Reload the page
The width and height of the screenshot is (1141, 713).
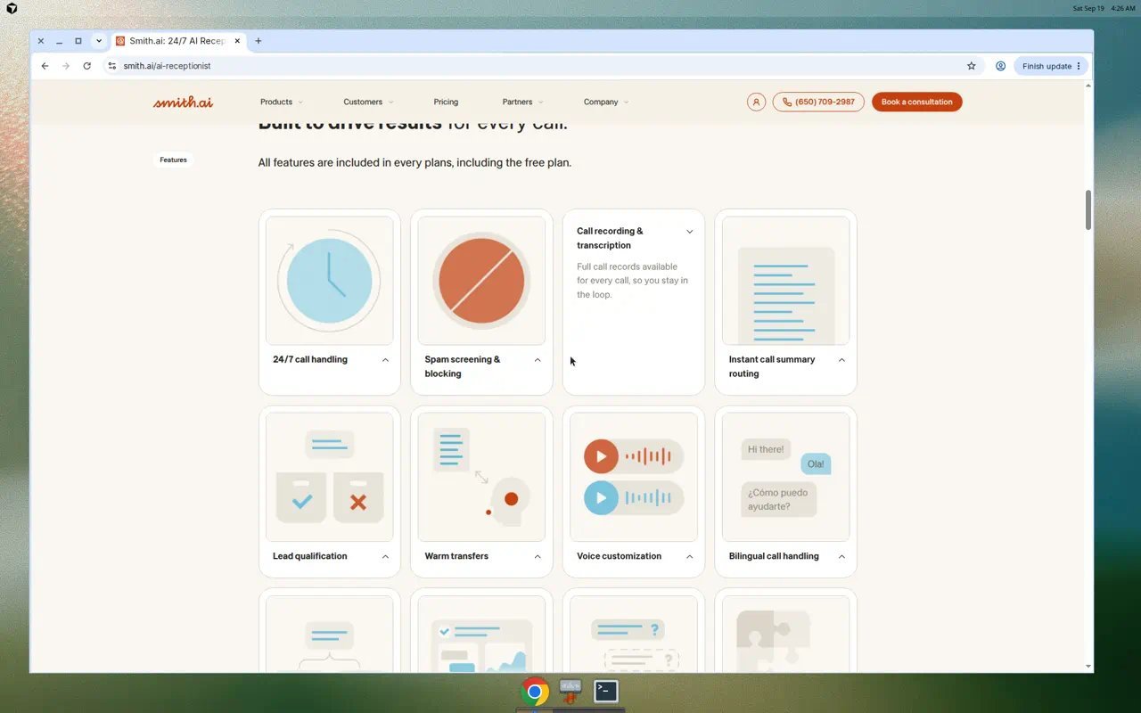86,66
